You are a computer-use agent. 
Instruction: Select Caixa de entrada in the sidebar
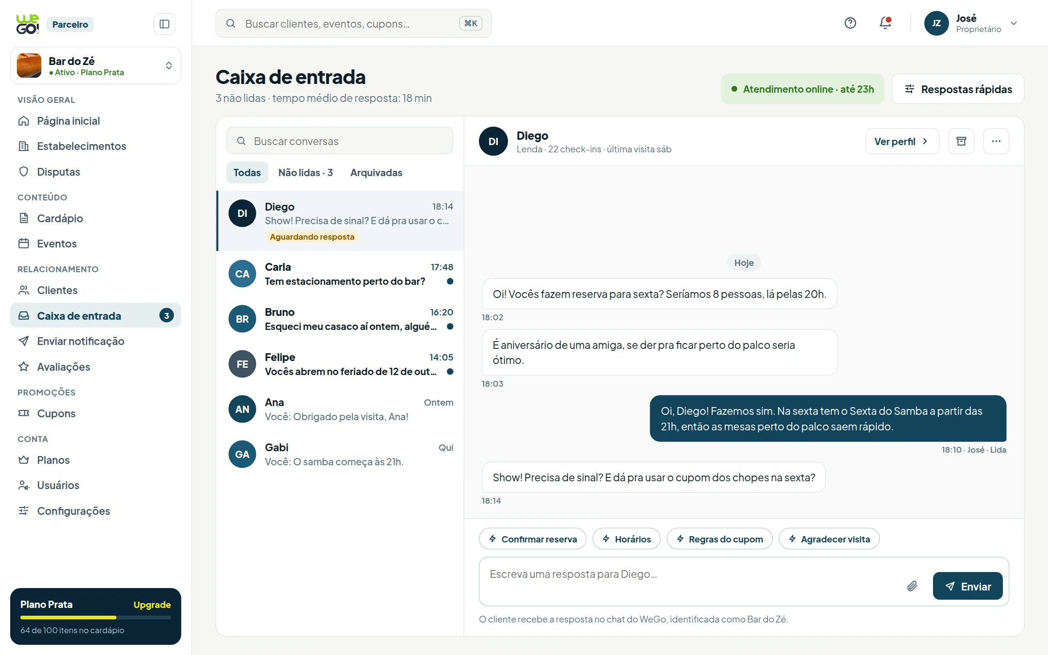(x=96, y=316)
